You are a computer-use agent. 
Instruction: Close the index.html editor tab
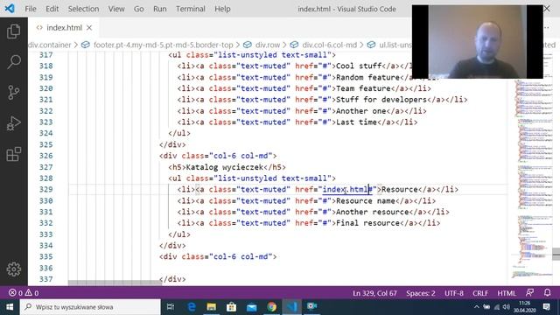[x=89, y=27]
